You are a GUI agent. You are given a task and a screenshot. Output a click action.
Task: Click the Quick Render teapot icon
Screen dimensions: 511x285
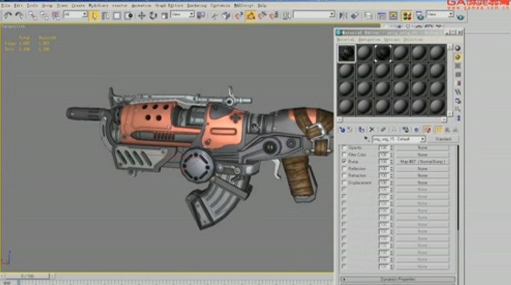(460, 16)
